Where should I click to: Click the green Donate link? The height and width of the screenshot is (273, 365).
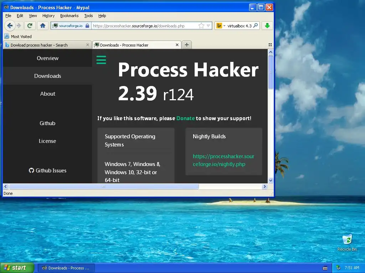click(185, 118)
